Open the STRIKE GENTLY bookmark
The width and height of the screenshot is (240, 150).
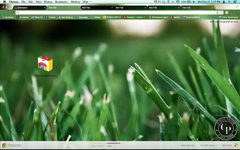(x=112, y=17)
